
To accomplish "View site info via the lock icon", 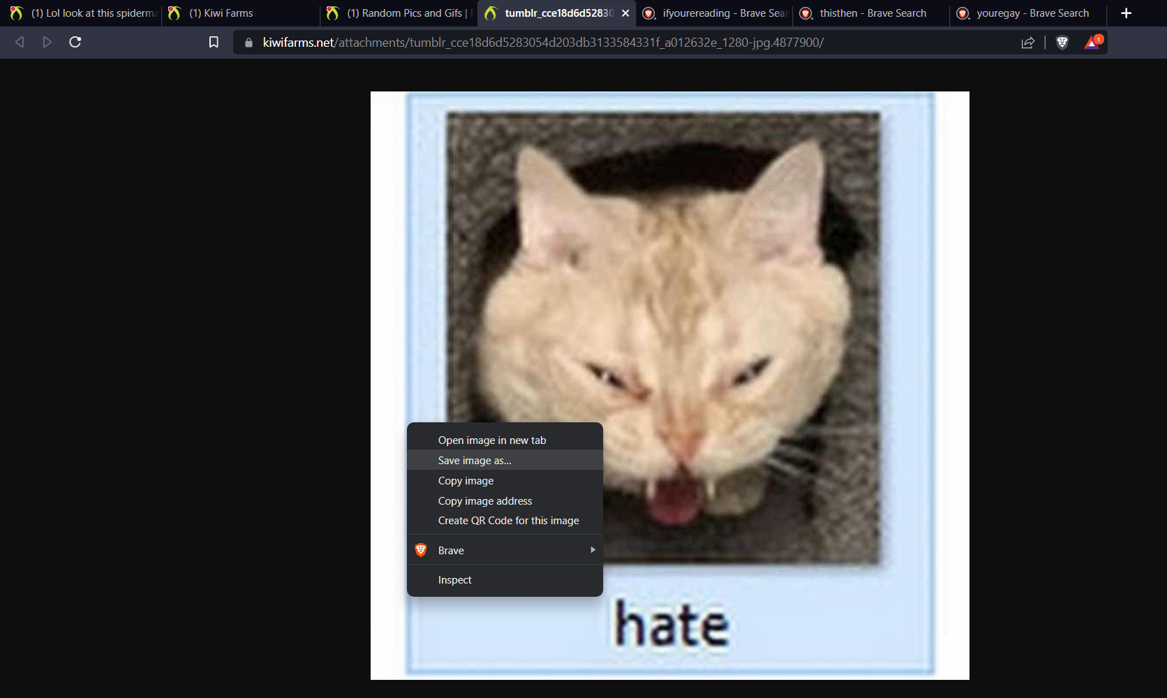I will 248,43.
